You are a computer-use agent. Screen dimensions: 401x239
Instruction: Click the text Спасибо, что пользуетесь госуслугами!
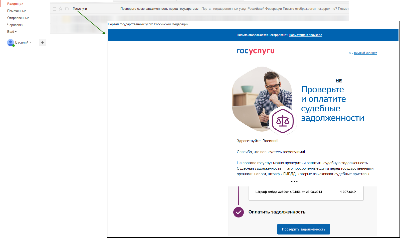coord(271,152)
